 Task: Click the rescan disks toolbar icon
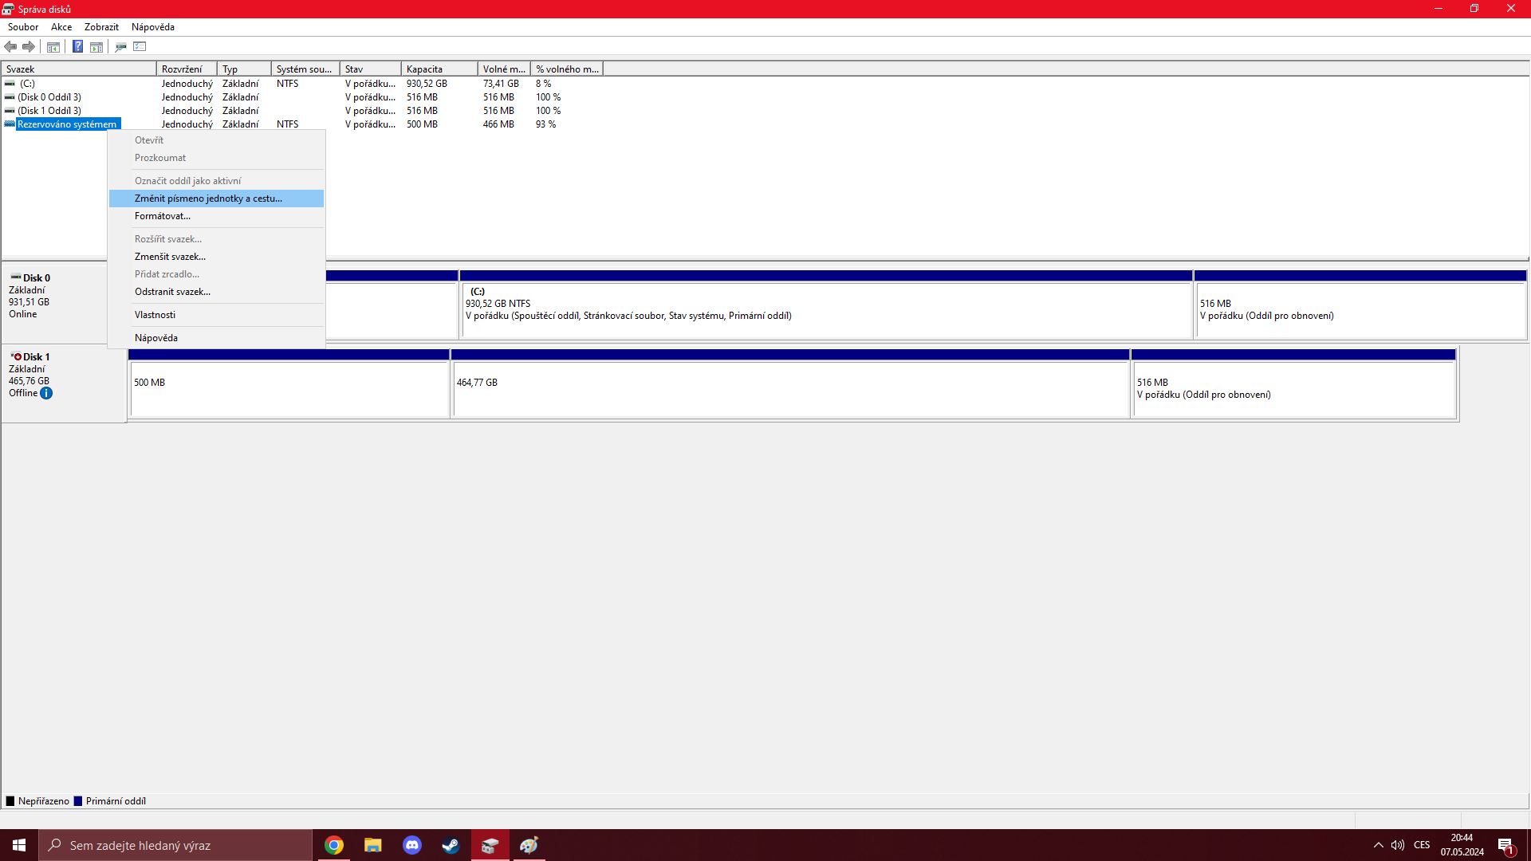(120, 47)
